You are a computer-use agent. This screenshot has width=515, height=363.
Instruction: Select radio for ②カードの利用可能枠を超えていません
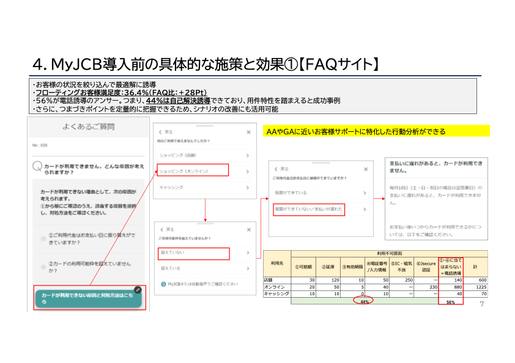[43, 267]
